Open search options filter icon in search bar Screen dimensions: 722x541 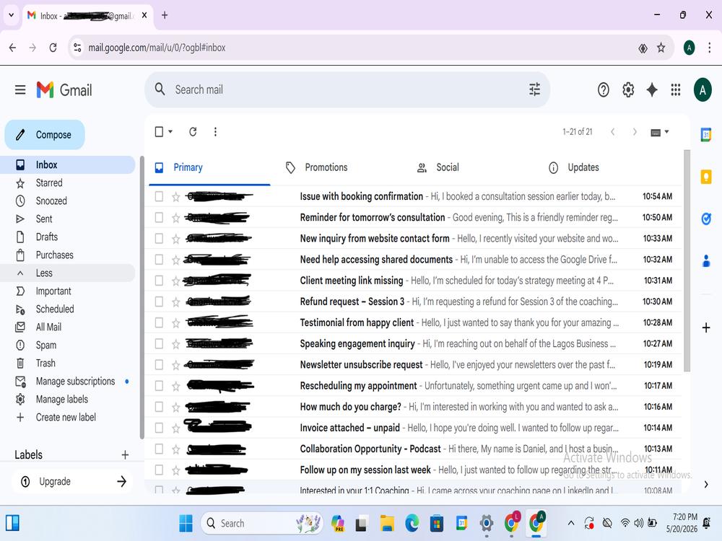534,89
